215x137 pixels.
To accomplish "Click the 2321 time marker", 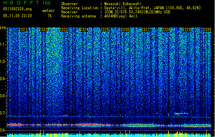I will pyautogui.click(x=23, y=29).
